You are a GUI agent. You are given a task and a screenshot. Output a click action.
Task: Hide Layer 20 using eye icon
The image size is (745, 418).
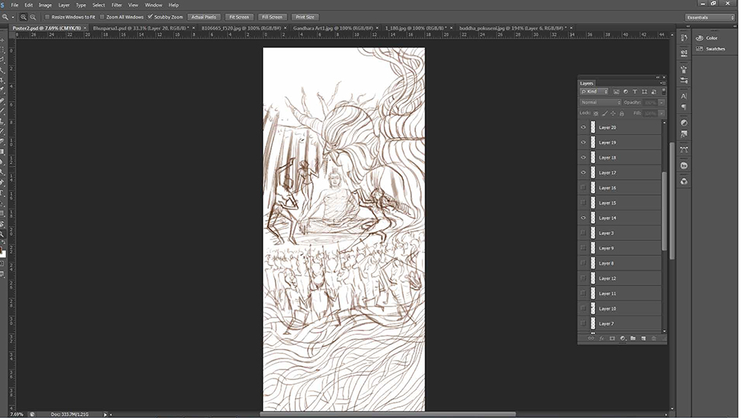(x=583, y=127)
